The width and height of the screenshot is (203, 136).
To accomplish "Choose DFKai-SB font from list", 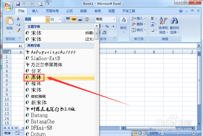I will coord(59,128).
